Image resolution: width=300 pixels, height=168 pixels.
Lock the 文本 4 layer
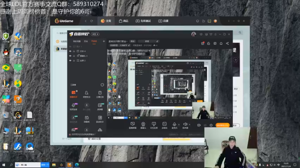tap(74, 51)
